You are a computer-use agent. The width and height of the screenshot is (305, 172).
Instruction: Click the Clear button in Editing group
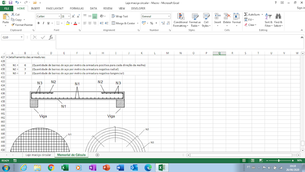click(x=250, y=25)
